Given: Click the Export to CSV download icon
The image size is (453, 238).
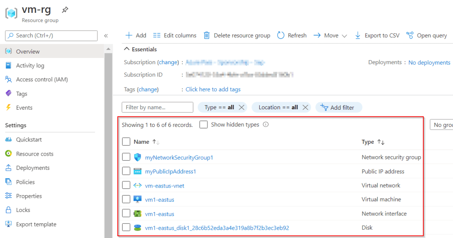Looking at the screenshot, I should point(358,35).
